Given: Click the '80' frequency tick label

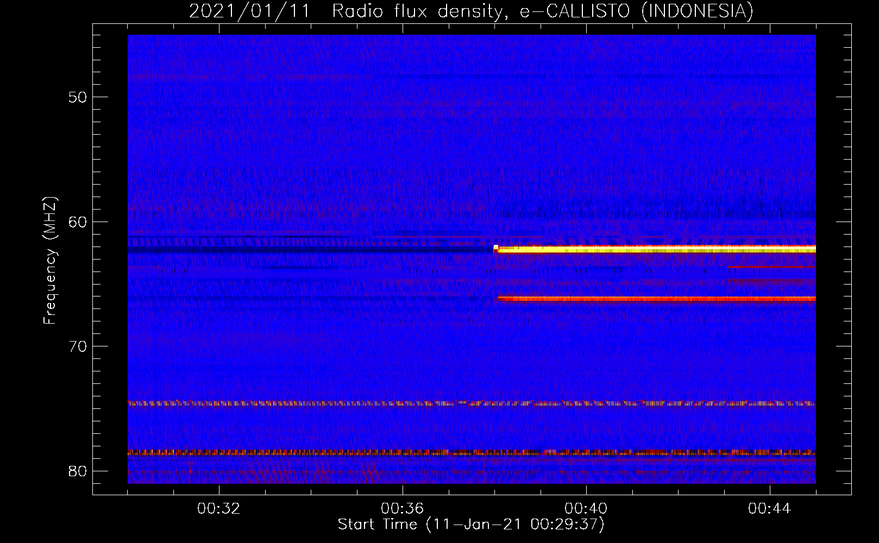Looking at the screenshot, I should click(78, 471).
